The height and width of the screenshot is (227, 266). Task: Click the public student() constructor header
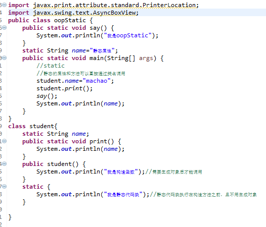click(x=54, y=164)
